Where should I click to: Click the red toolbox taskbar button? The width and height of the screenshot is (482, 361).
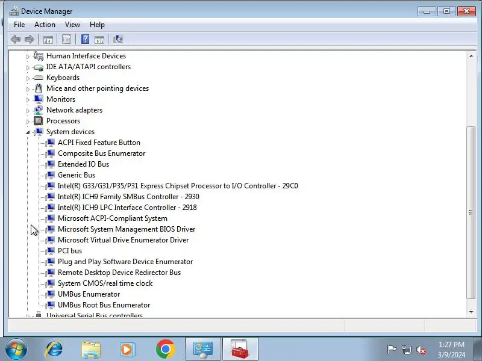[240, 350]
